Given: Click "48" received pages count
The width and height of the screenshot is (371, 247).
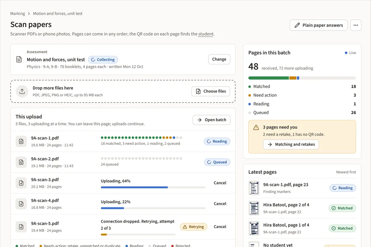Looking at the screenshot, I should (253, 67).
